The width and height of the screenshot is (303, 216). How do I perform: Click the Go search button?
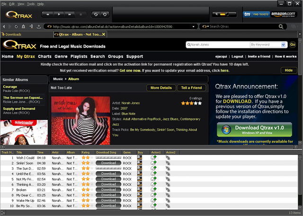pos(293,45)
